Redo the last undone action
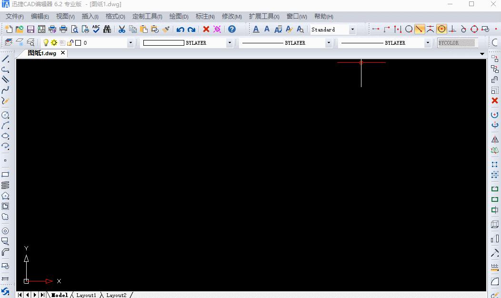Viewport: 501px width, 298px height. (191, 30)
